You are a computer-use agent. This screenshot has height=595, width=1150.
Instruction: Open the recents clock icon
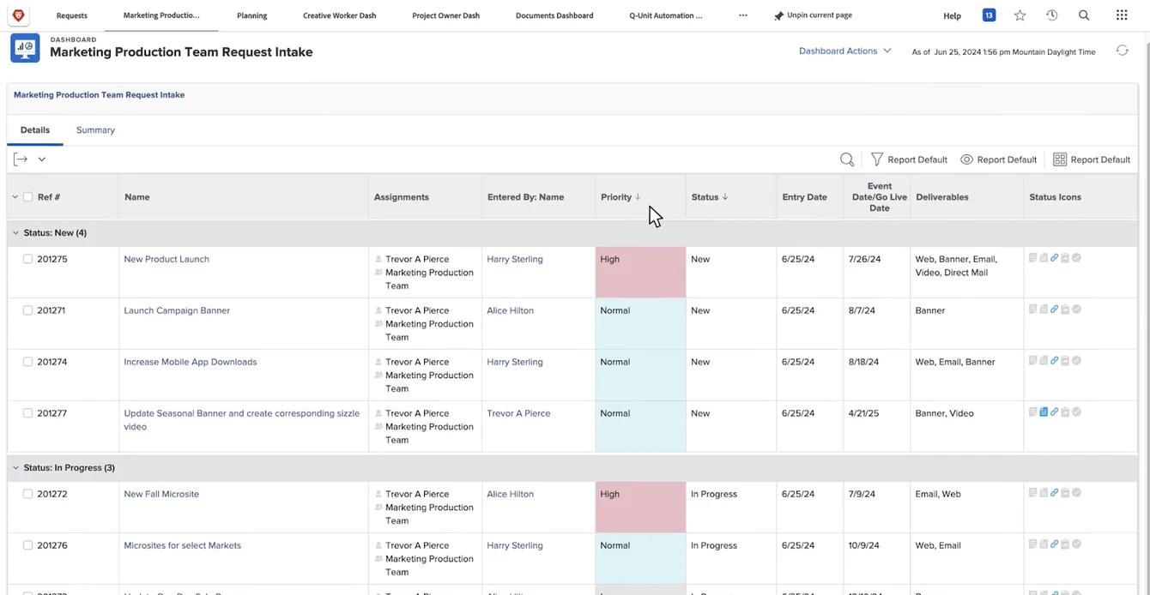tap(1052, 15)
